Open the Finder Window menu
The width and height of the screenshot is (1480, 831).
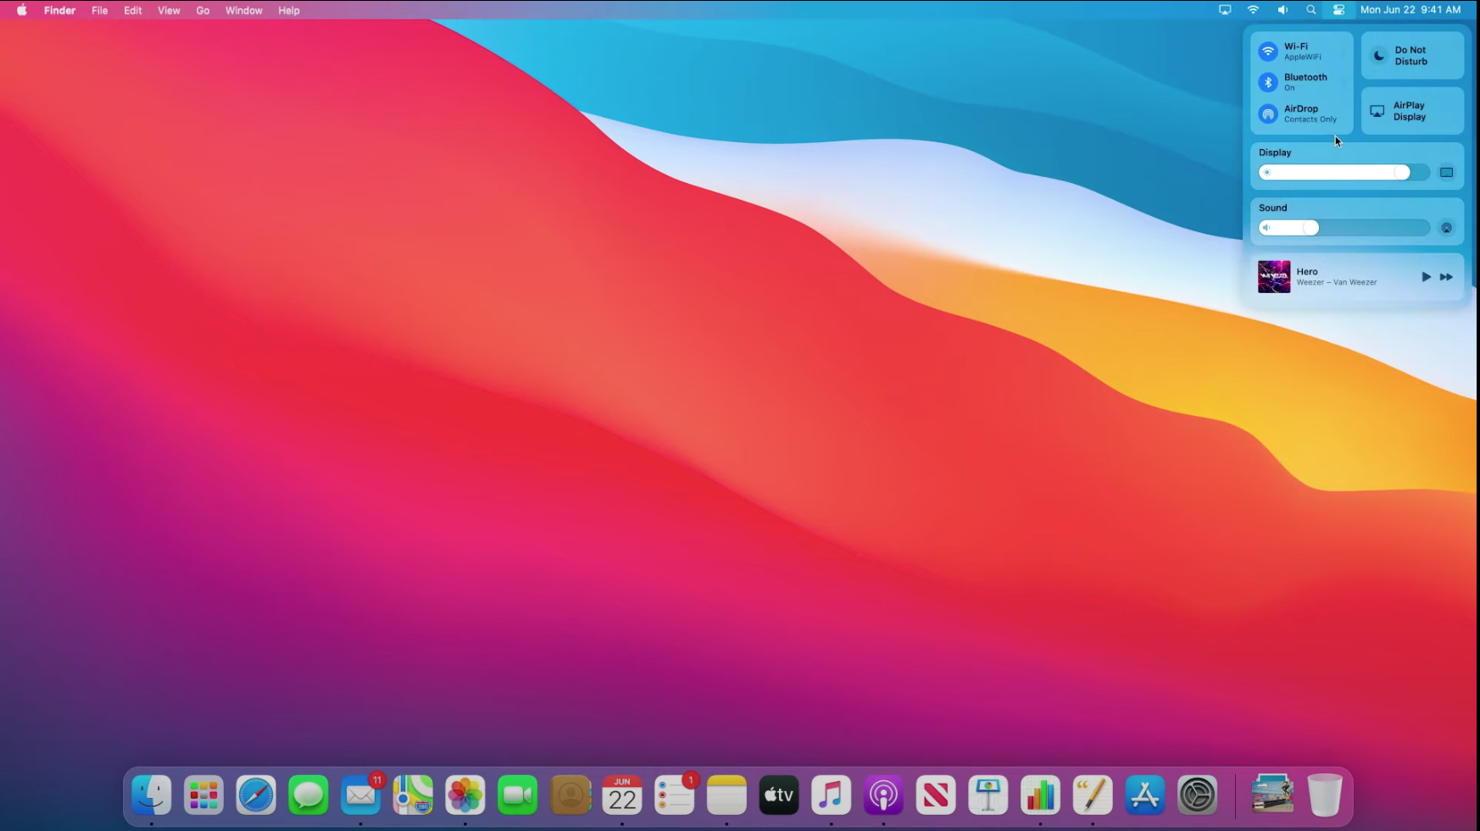coord(243,10)
